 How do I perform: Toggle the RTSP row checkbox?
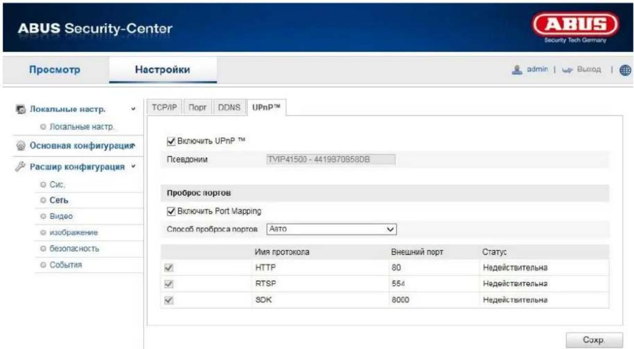tap(168, 285)
